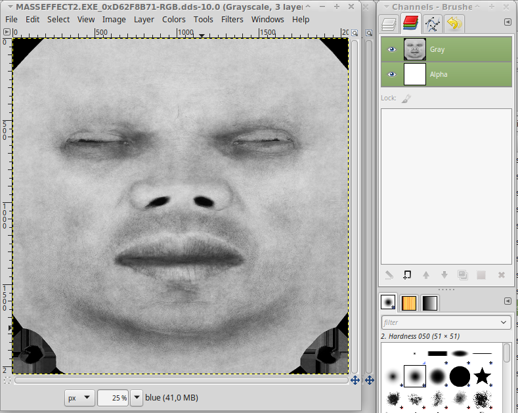Open the Filters menu
This screenshot has width=518, height=413.
tap(232, 20)
